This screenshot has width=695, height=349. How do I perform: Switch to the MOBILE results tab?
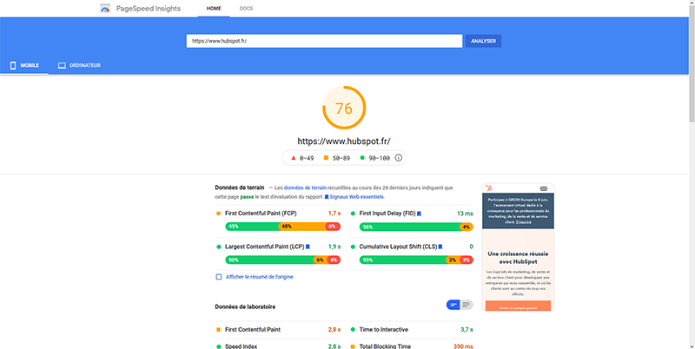click(24, 66)
